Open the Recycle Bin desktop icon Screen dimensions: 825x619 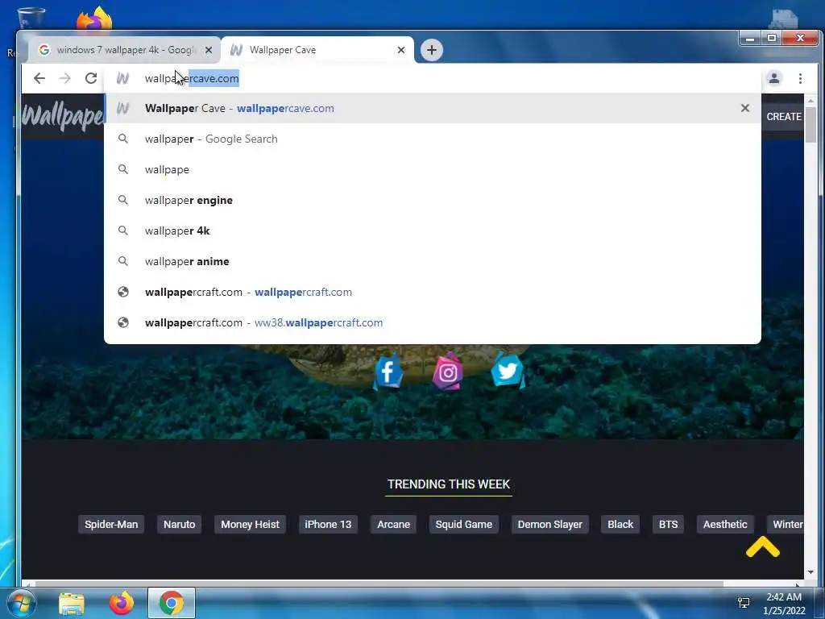pyautogui.click(x=31, y=18)
